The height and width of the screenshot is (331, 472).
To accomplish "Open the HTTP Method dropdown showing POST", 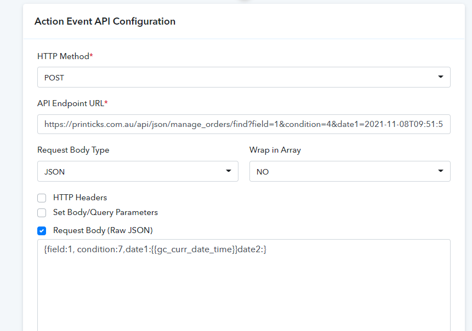I will tap(243, 77).
